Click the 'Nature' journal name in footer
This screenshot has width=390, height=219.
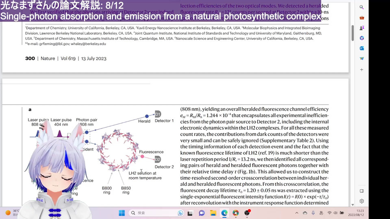(48, 58)
